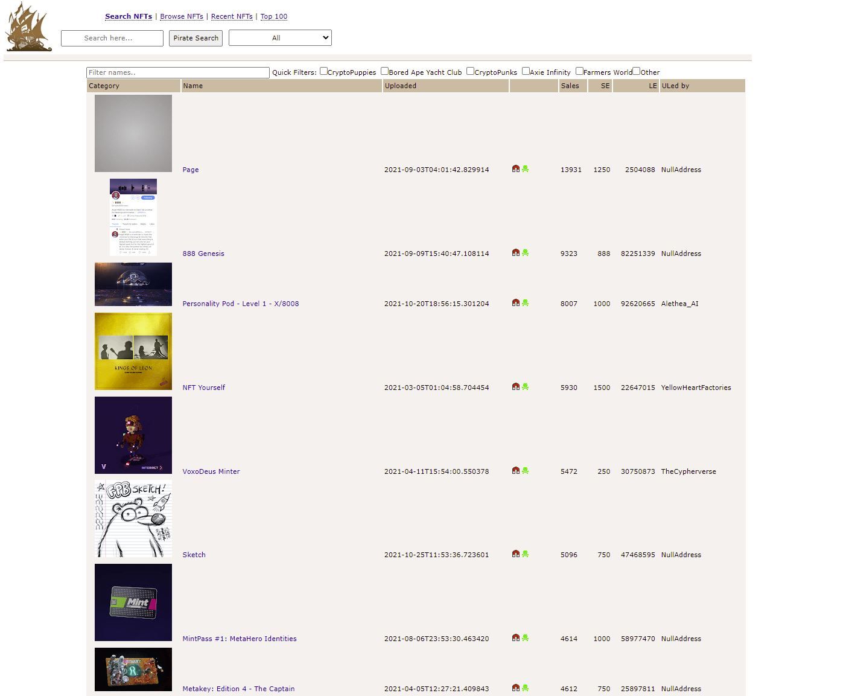Click the magnet icon for Sketch

516,554
